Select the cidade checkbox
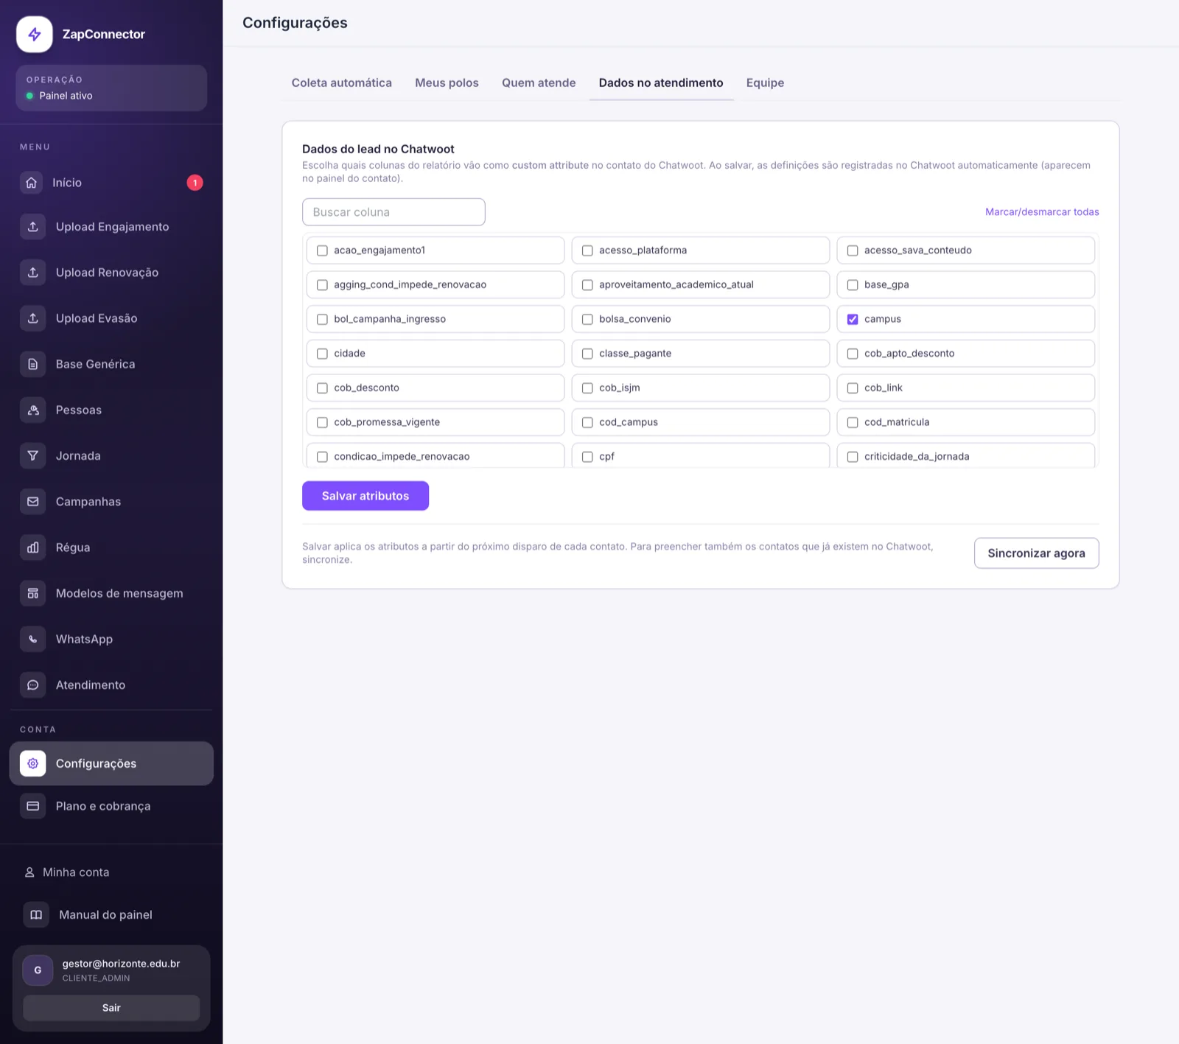This screenshot has height=1044, width=1179. click(322, 354)
